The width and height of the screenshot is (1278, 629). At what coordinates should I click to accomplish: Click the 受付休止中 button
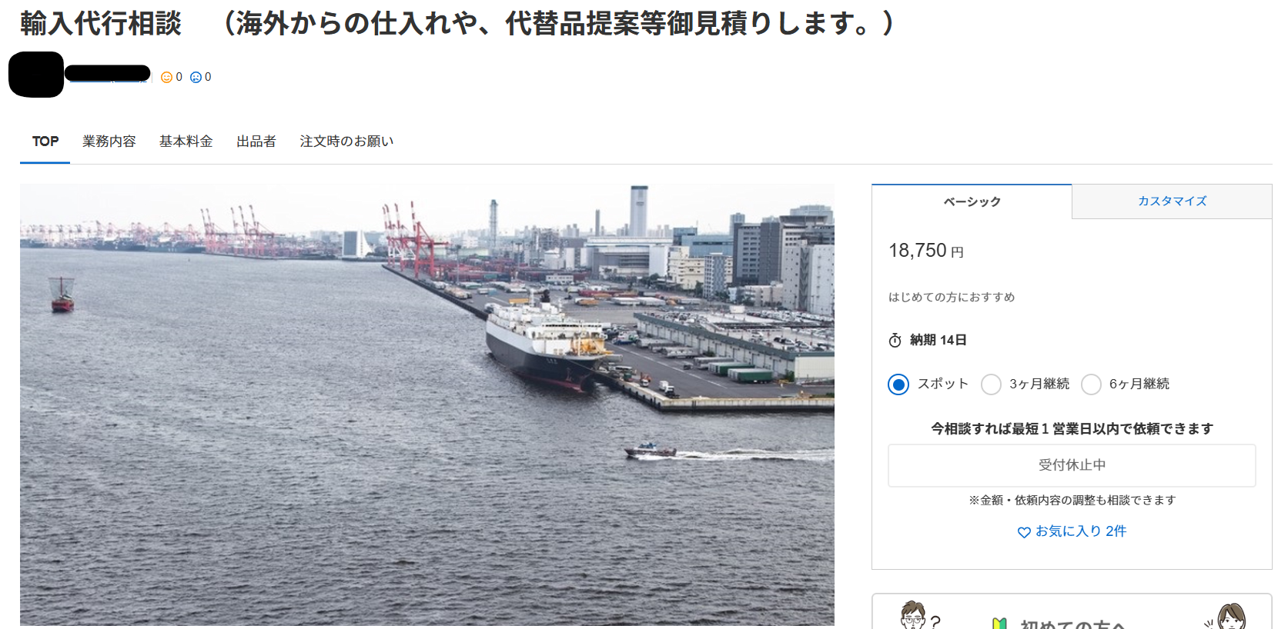(x=1072, y=465)
